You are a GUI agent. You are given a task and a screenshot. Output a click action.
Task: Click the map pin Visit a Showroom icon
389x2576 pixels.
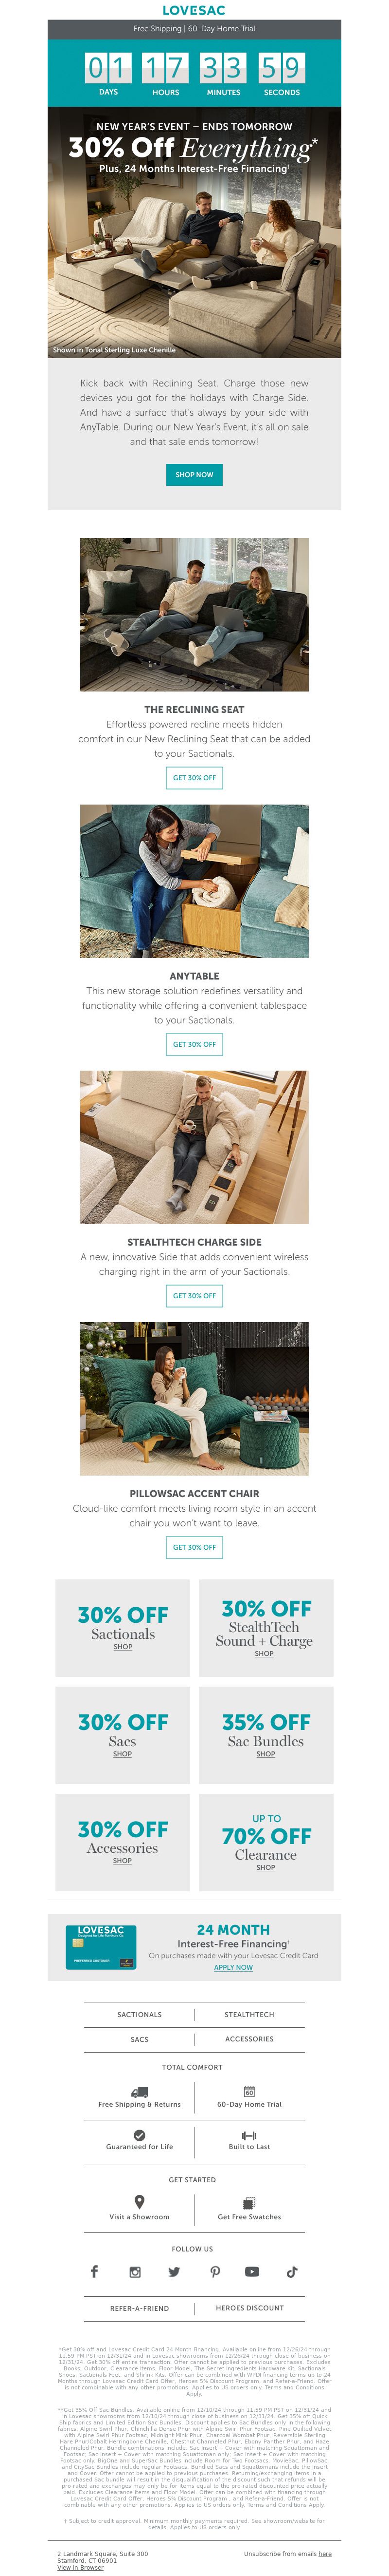point(140,2201)
